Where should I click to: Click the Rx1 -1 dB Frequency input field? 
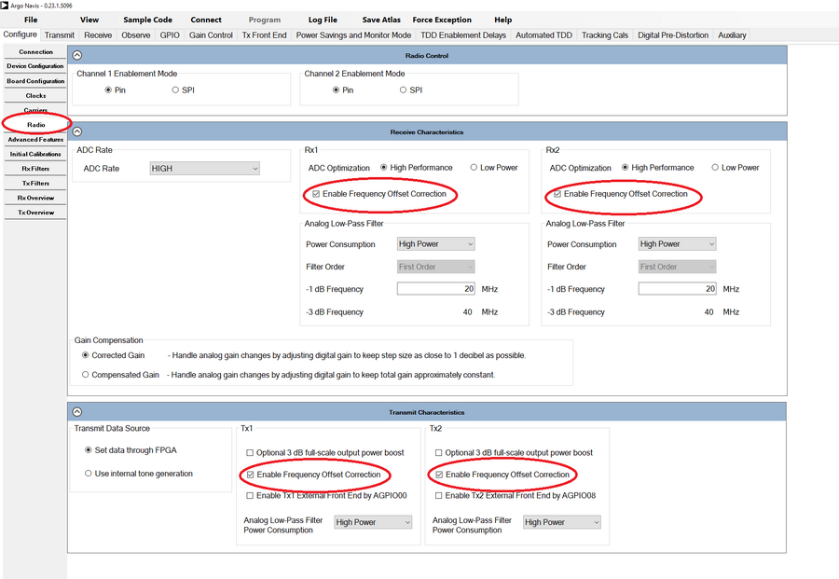tap(434, 289)
